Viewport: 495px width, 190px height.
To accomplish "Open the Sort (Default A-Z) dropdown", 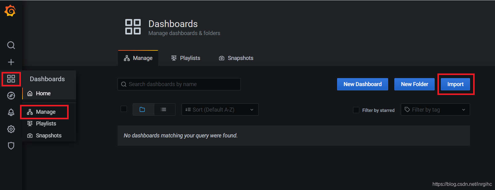I will pyautogui.click(x=220, y=109).
